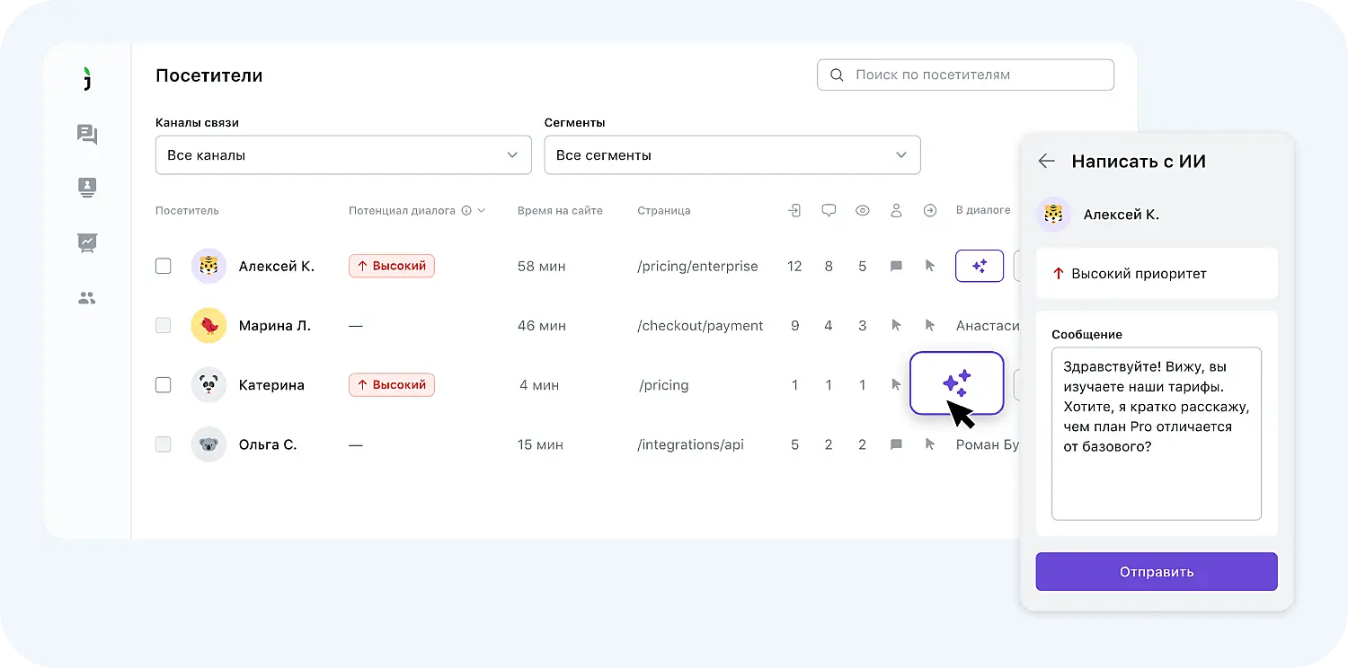Click the /integrations/api page cell

point(690,444)
